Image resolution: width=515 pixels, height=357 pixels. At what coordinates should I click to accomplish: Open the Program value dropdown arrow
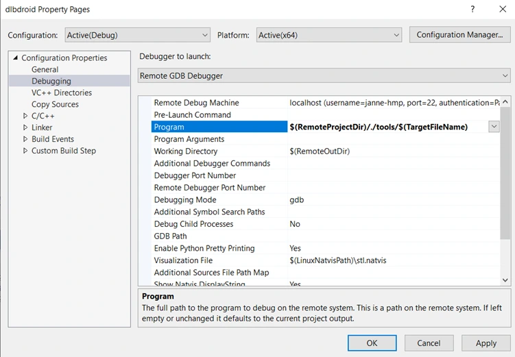pos(494,127)
